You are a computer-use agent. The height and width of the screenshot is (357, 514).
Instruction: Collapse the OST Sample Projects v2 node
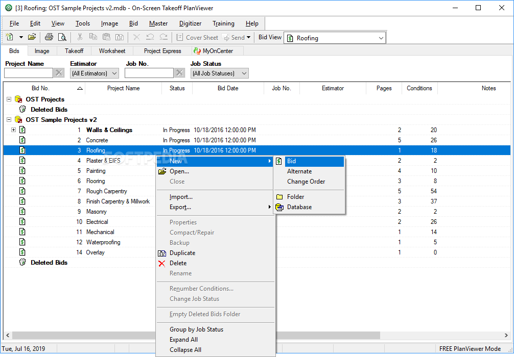tap(9, 120)
